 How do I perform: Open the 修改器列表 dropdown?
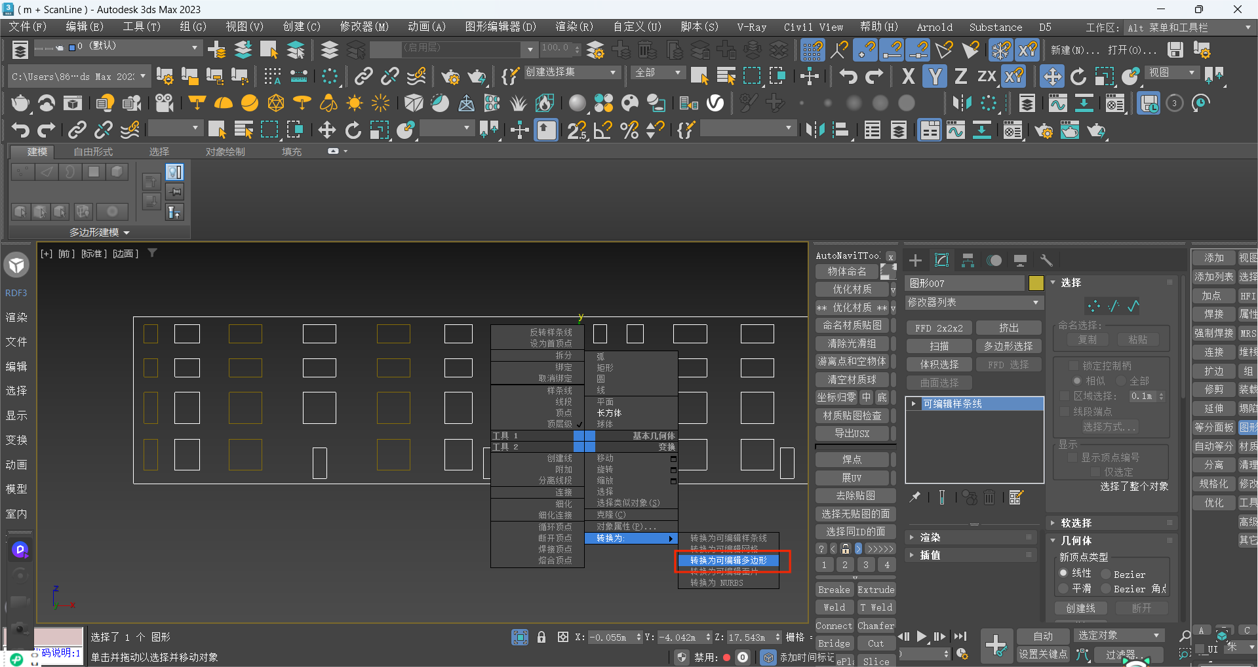coord(973,303)
